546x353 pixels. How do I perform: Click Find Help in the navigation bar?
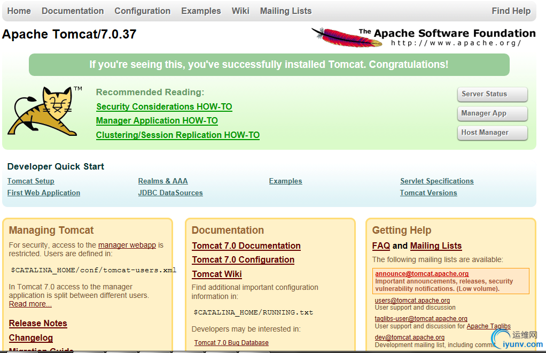click(x=511, y=11)
